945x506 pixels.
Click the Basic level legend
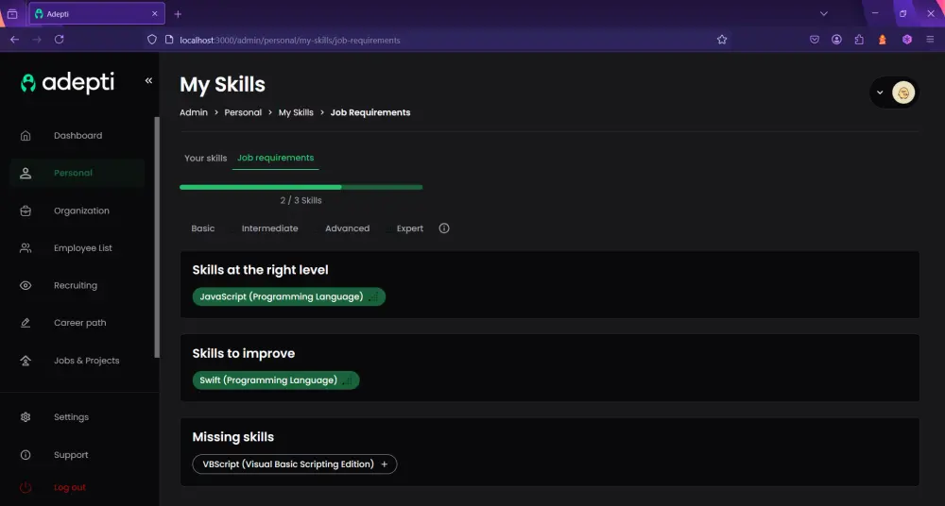tap(202, 228)
